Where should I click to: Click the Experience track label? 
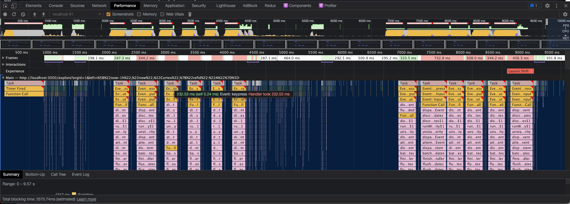click(15, 71)
